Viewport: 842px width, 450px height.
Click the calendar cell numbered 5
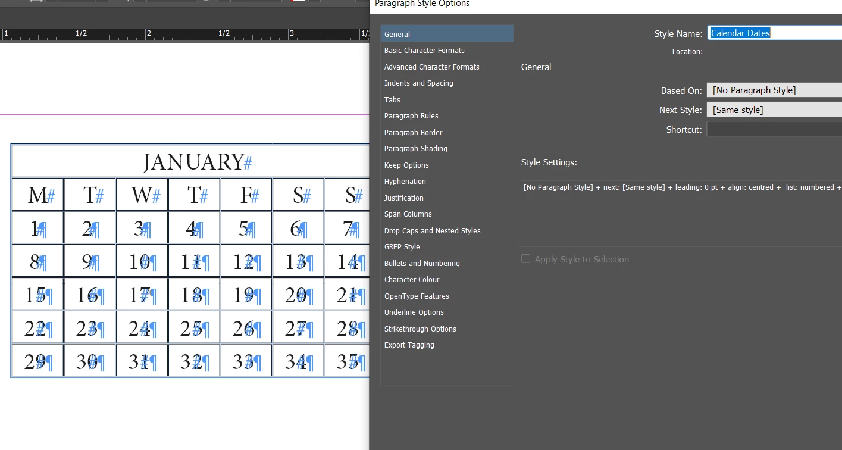[246, 227]
